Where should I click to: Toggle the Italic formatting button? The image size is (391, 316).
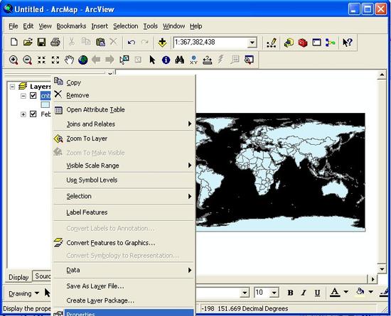click(x=304, y=293)
